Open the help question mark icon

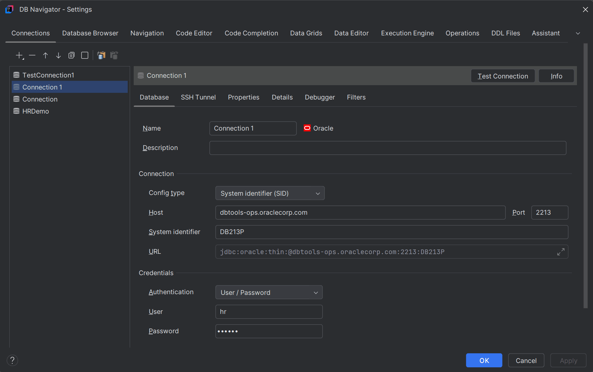(12, 360)
